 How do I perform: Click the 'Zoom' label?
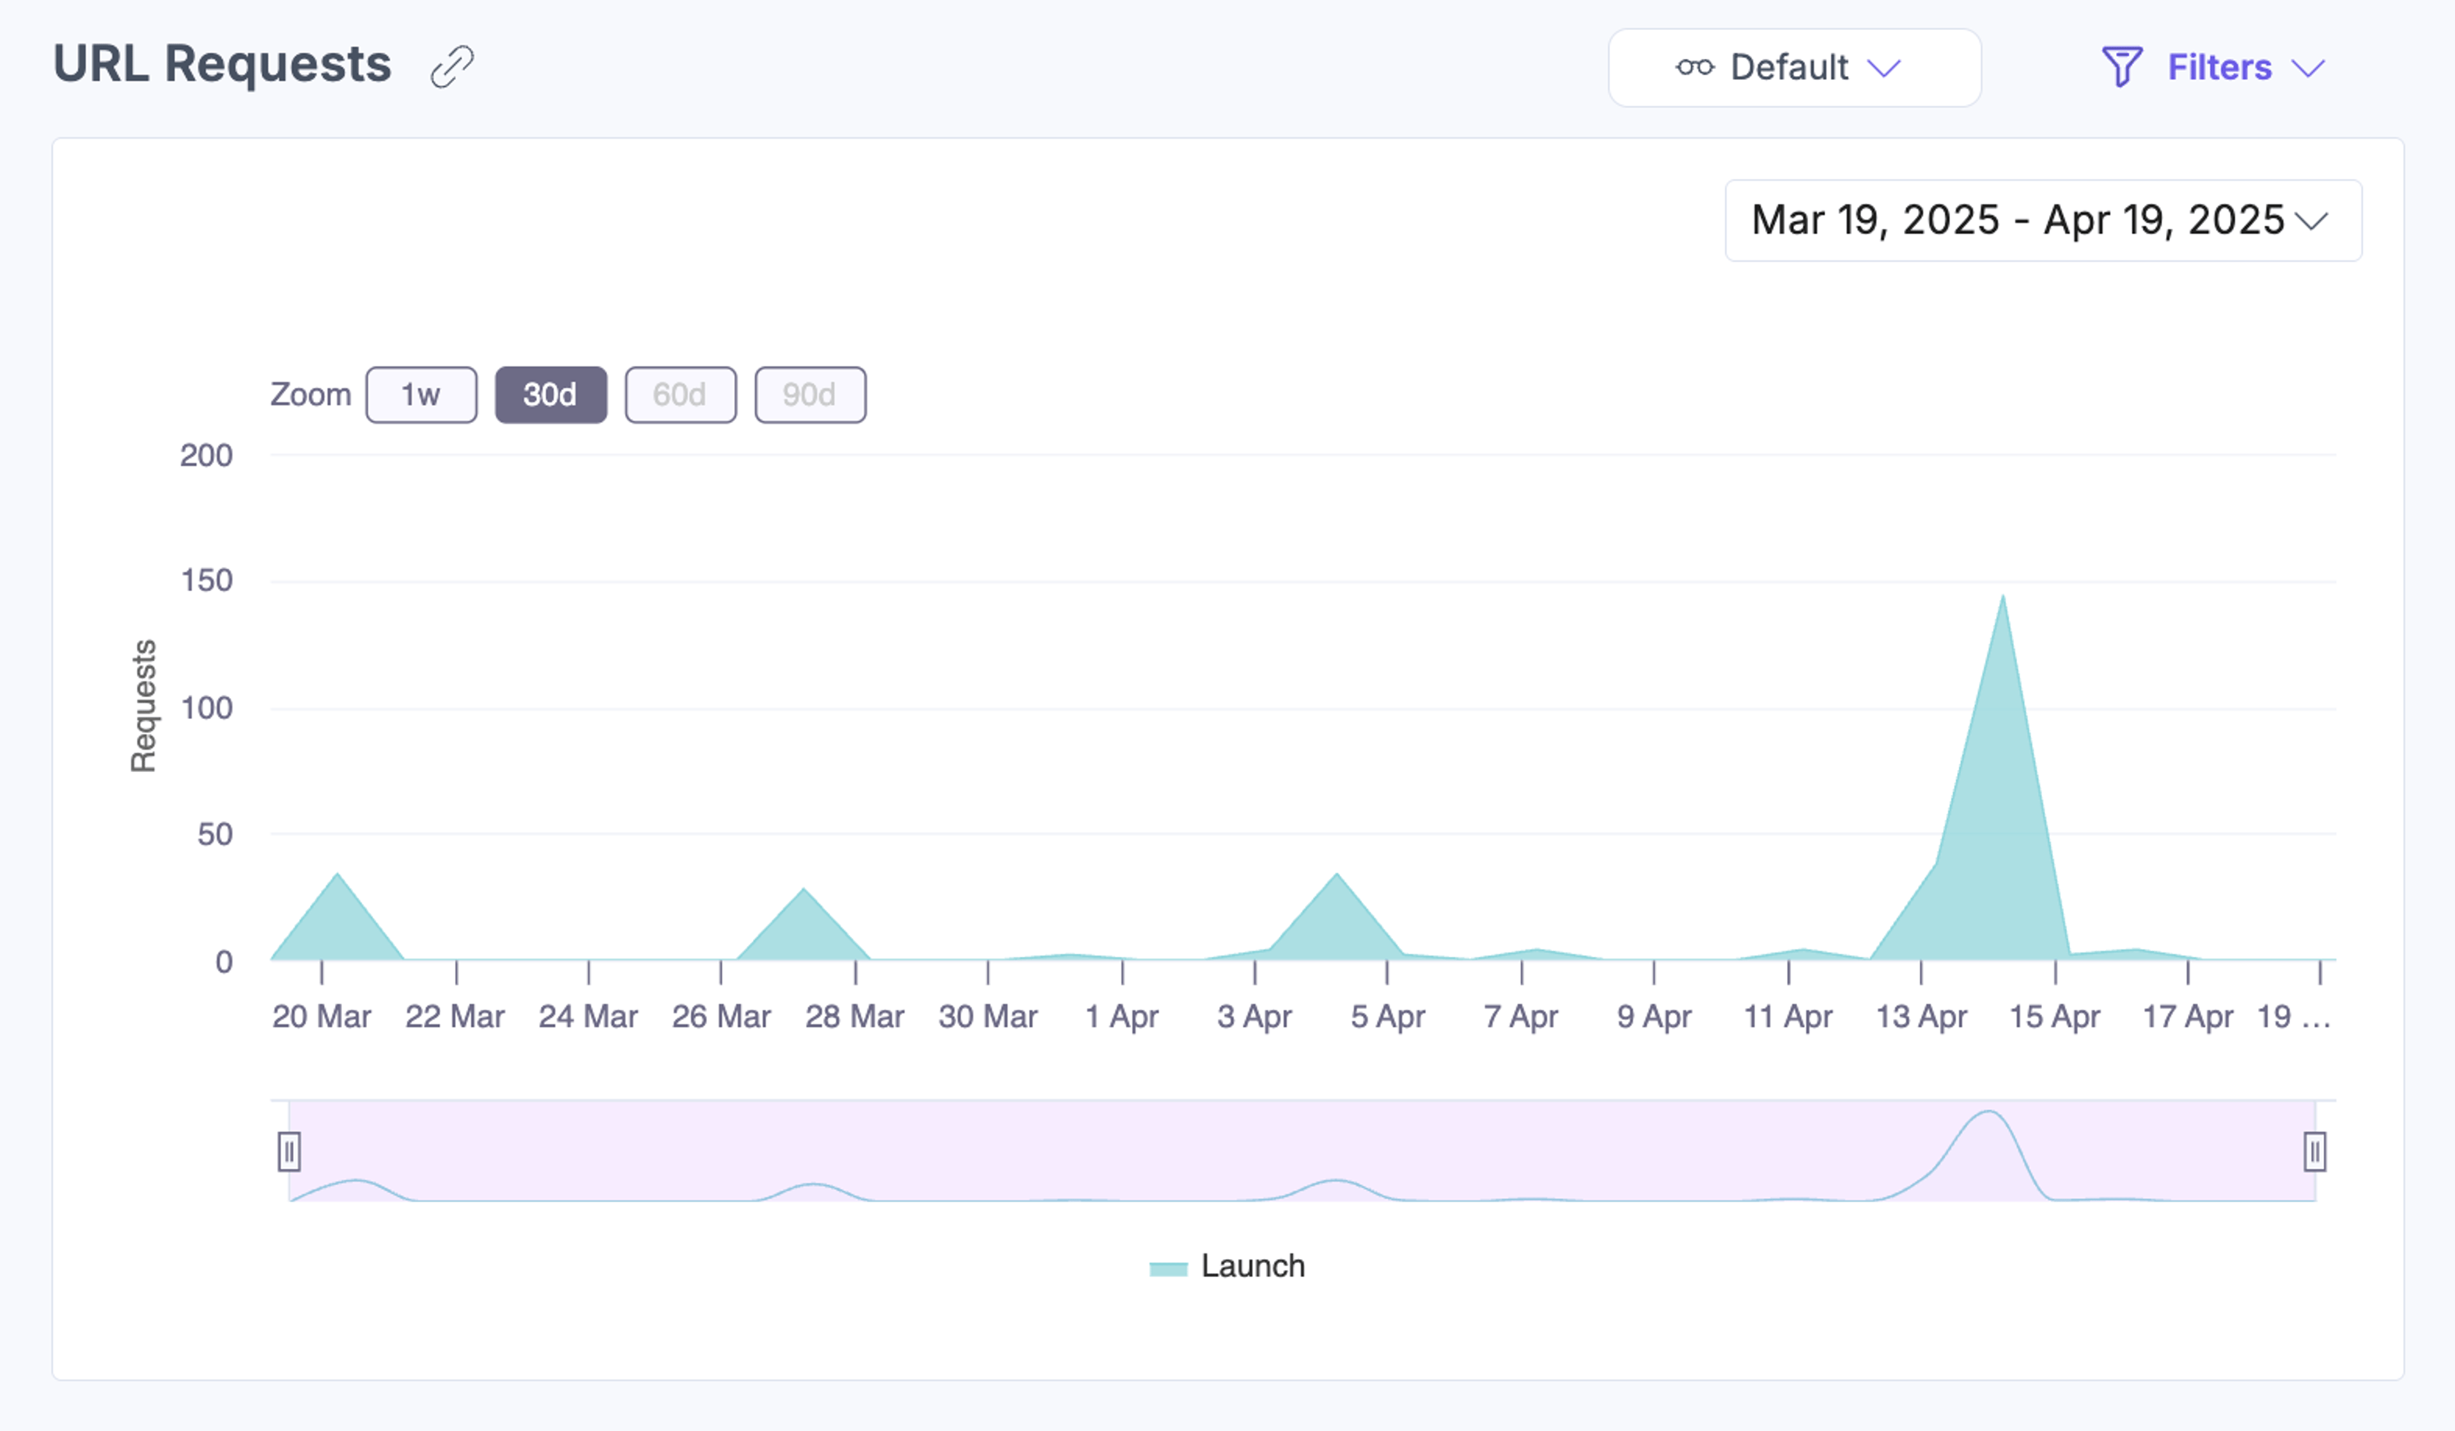310,394
